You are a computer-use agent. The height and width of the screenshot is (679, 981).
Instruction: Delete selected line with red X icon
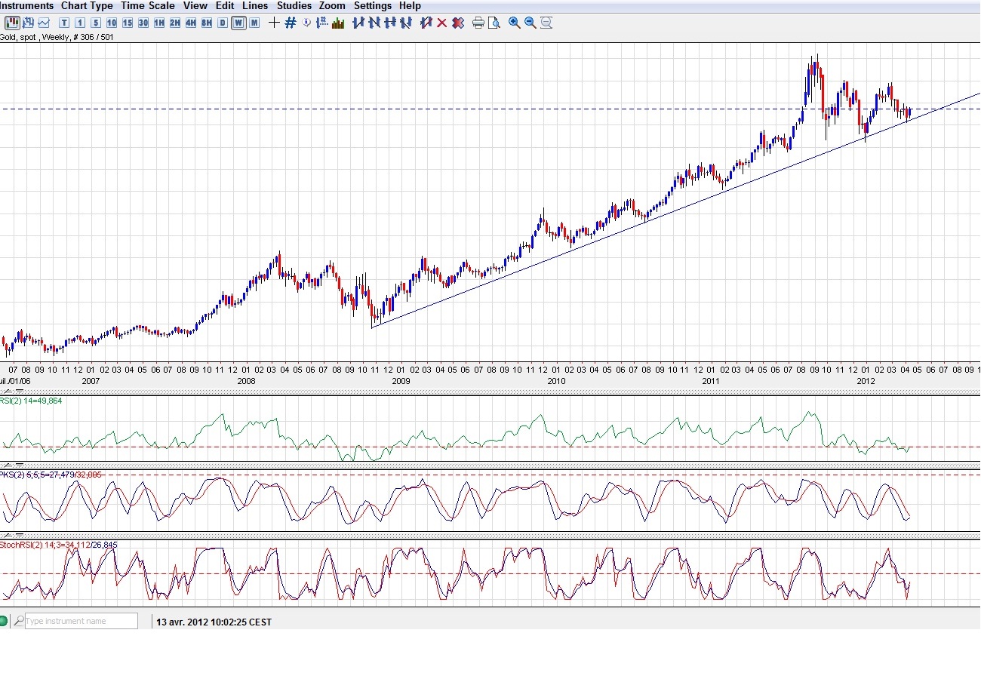click(441, 23)
